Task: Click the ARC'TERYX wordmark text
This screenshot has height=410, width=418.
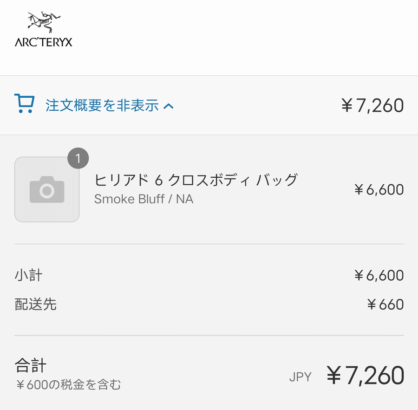Action: (x=44, y=42)
